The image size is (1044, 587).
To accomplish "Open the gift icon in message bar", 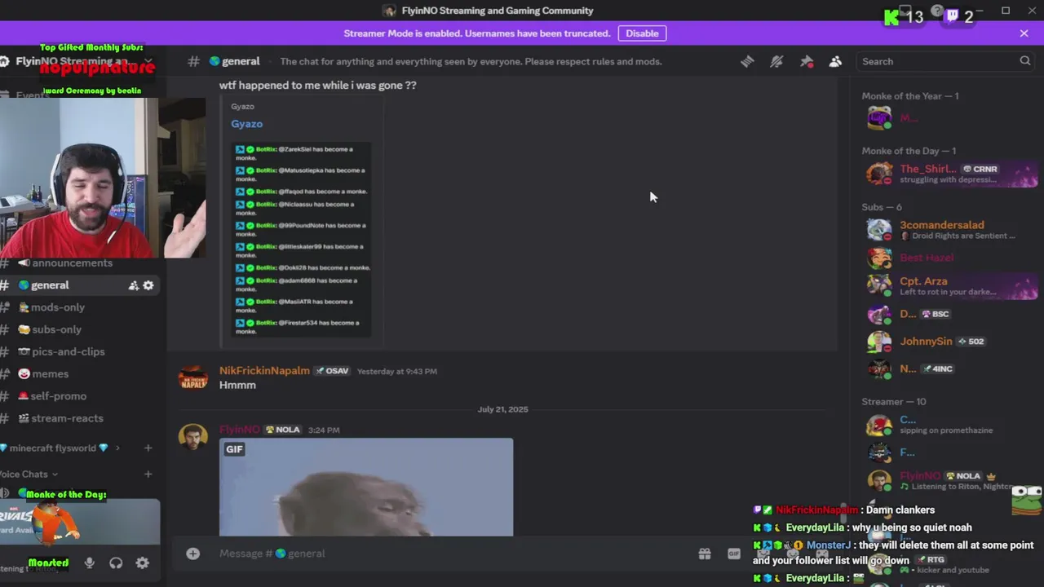I will (705, 554).
